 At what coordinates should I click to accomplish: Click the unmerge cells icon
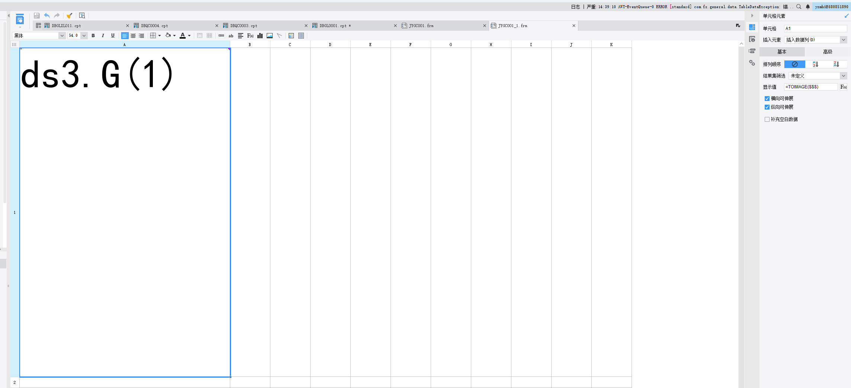pyautogui.click(x=209, y=36)
